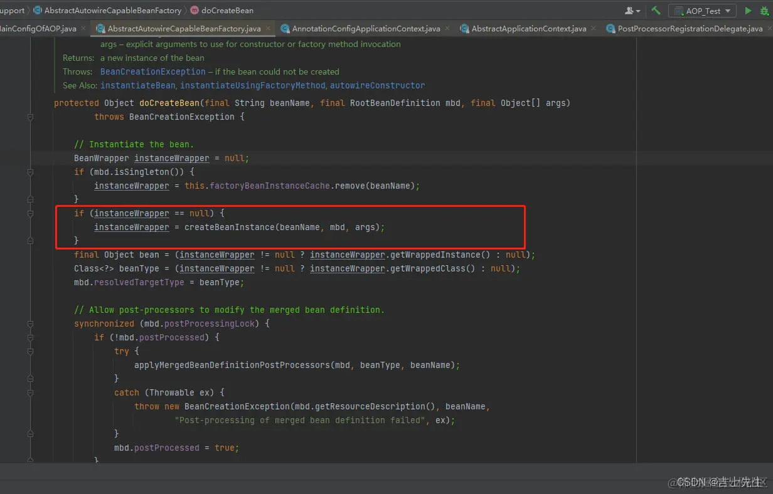Click getWrappedClass() call

pos(433,268)
